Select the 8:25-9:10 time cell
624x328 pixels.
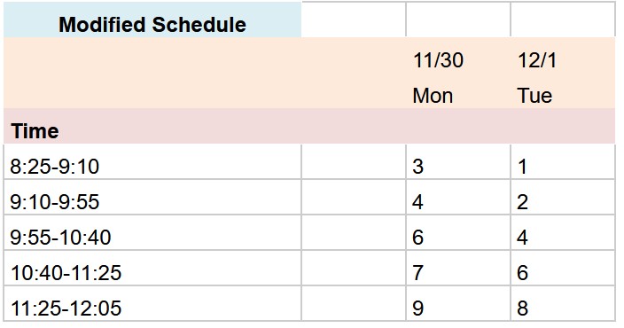(x=152, y=161)
